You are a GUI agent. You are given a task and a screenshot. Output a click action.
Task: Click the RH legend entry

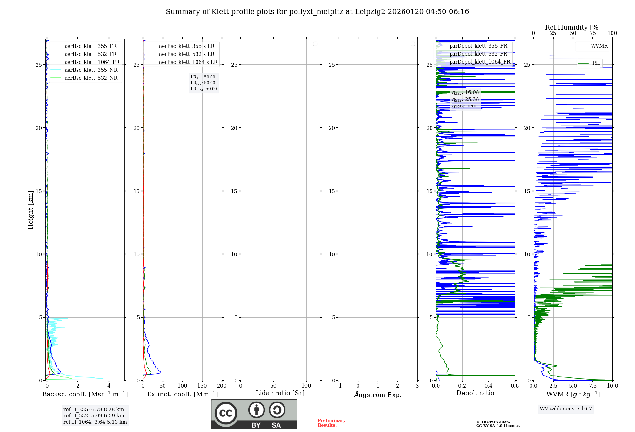(x=596, y=63)
